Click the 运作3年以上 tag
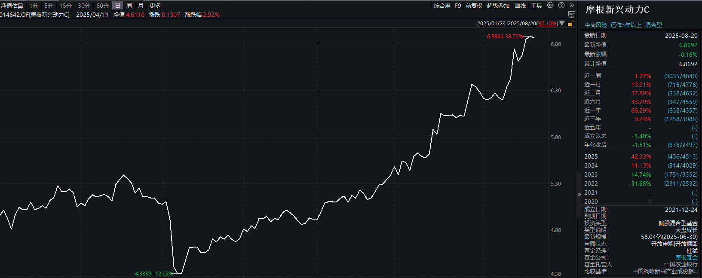The image size is (702, 278). point(626,25)
